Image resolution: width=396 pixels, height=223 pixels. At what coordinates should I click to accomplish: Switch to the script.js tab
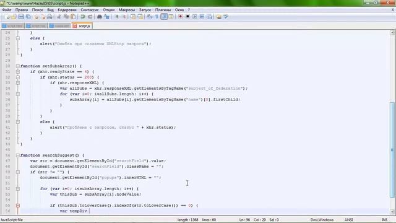pos(82,26)
